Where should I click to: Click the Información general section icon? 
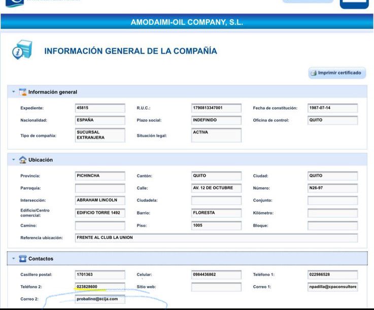tap(23, 92)
